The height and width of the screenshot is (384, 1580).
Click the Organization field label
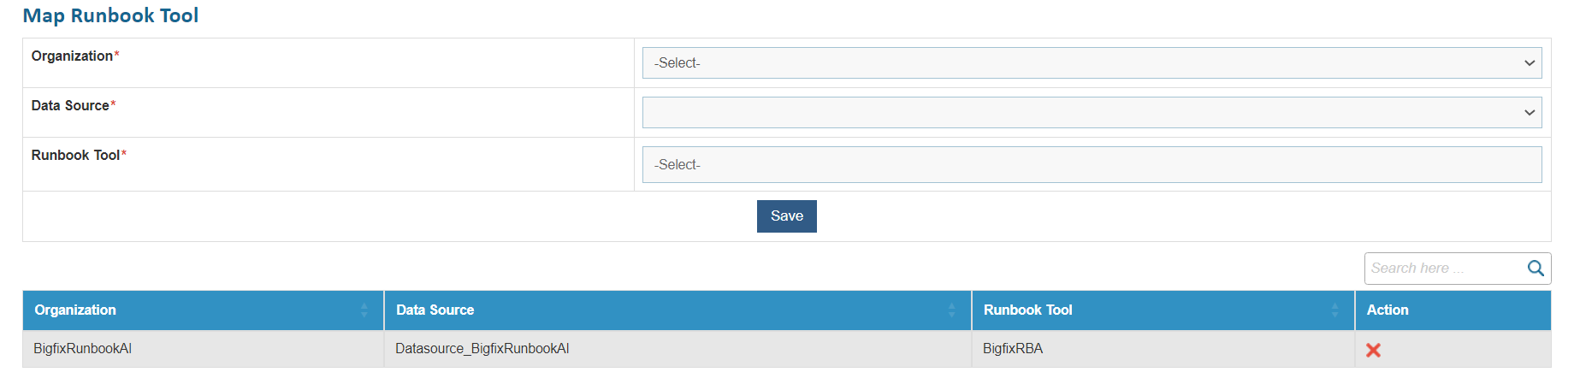72,56
